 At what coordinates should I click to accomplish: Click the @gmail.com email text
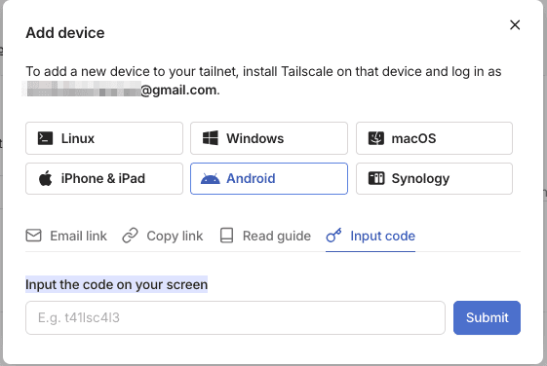pos(180,91)
